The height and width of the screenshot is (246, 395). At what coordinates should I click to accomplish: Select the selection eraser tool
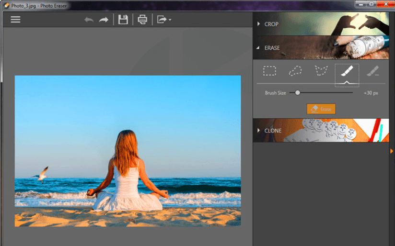[x=372, y=71]
